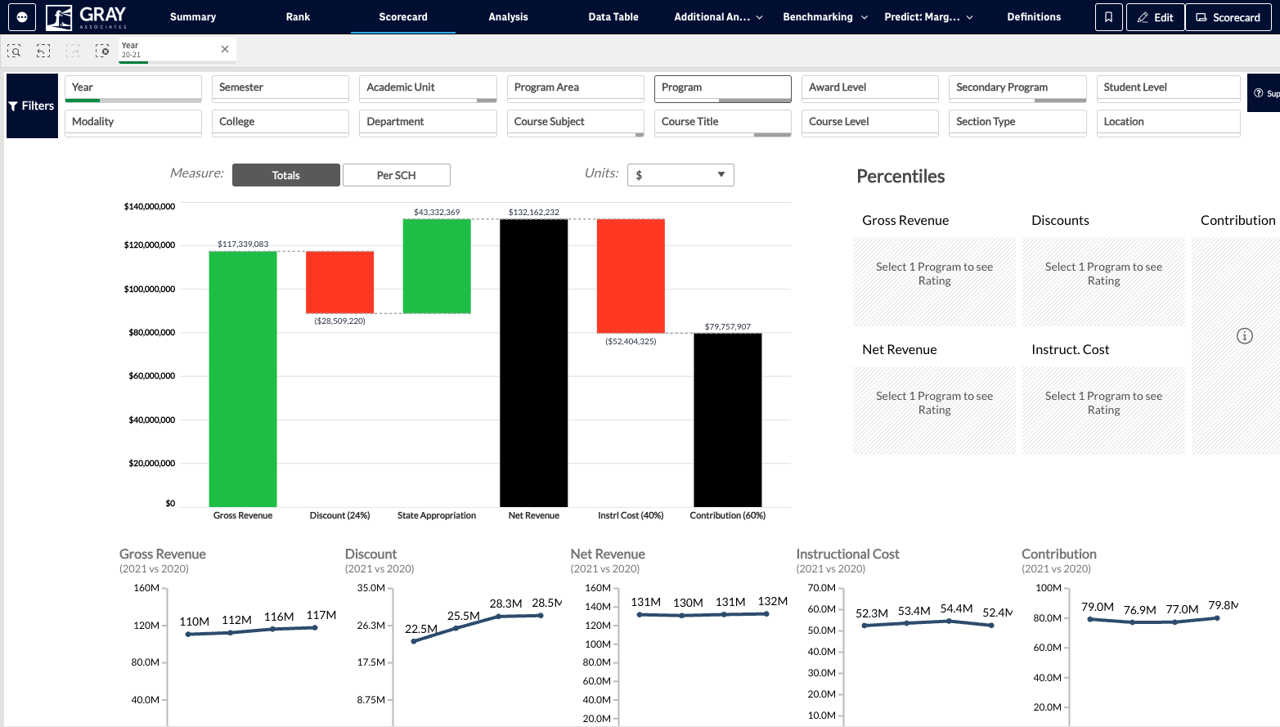This screenshot has height=727, width=1280.
Task: Open the Modality filter
Action: [x=133, y=123]
